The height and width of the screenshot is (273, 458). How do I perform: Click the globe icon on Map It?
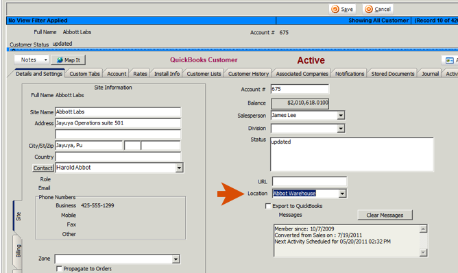[x=60, y=60]
